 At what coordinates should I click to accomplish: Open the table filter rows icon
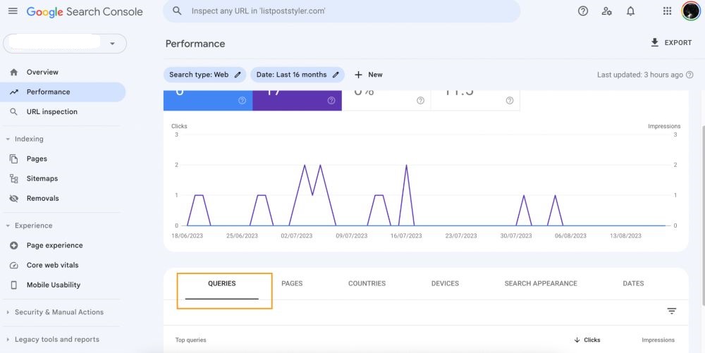[672, 311]
